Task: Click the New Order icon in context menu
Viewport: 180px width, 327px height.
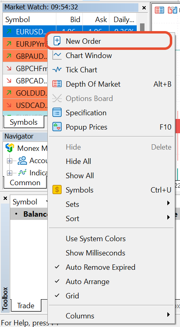Action: (57, 41)
